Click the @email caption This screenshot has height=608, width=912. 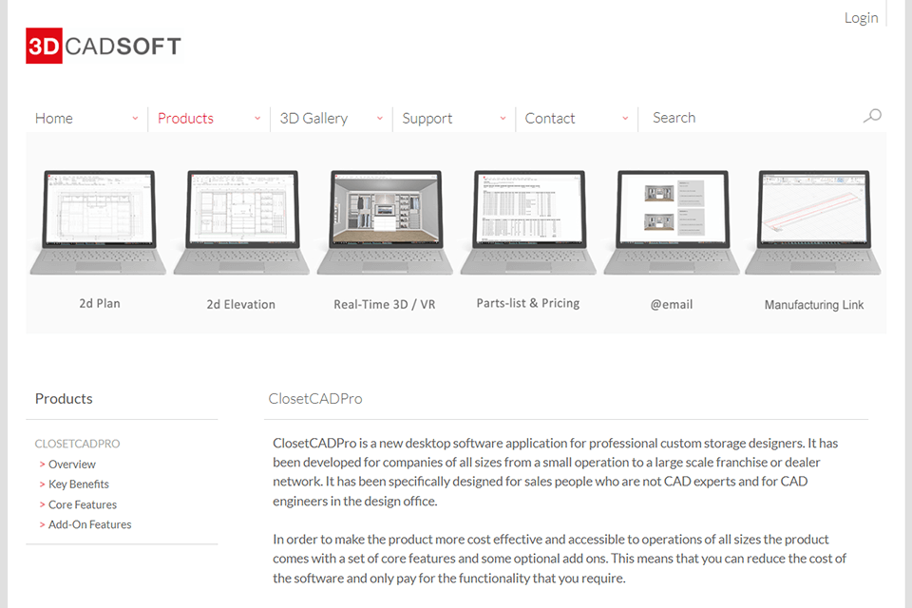pyautogui.click(x=672, y=304)
